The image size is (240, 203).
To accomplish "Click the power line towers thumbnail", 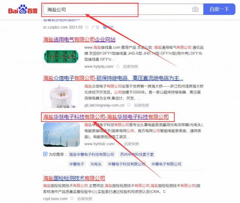I will (x=61, y=134).
